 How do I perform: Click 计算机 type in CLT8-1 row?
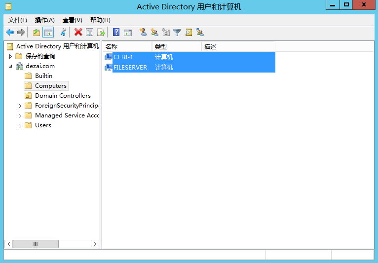164,57
